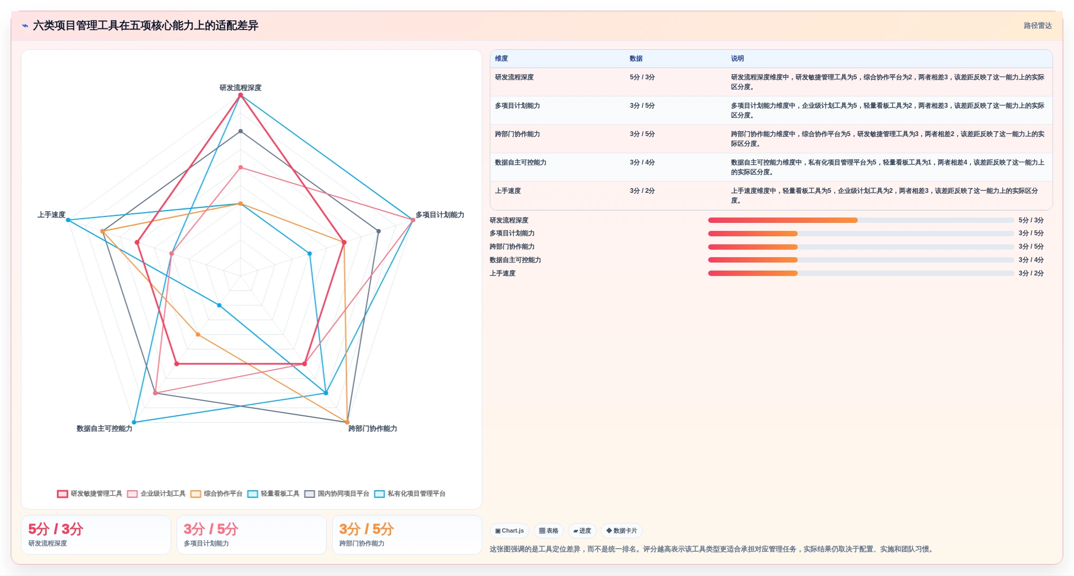The width and height of the screenshot is (1074, 576).
Task: Select the 表格 tag chip
Action: point(548,531)
